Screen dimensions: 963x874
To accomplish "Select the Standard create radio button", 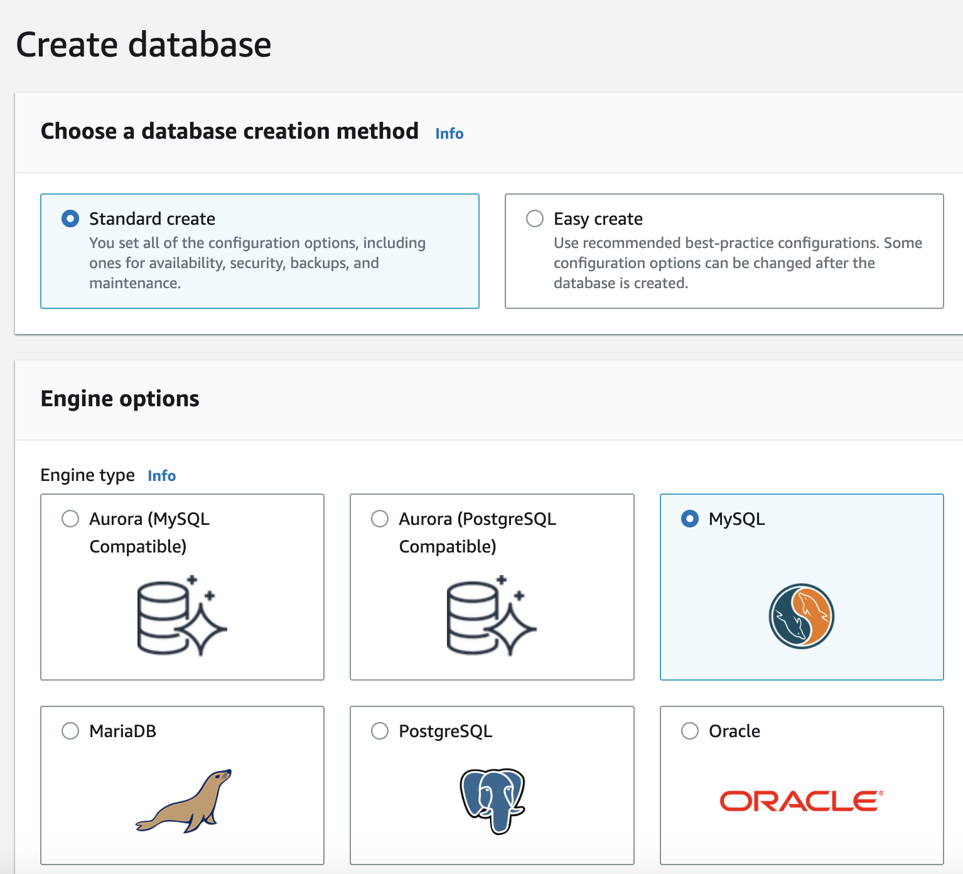I will pyautogui.click(x=70, y=218).
